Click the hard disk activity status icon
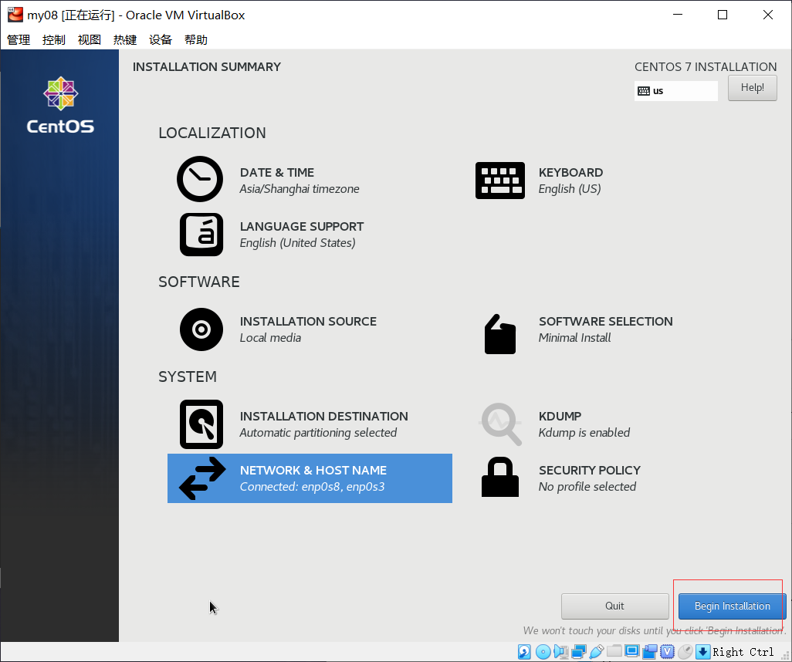The height and width of the screenshot is (662, 792). tap(524, 652)
